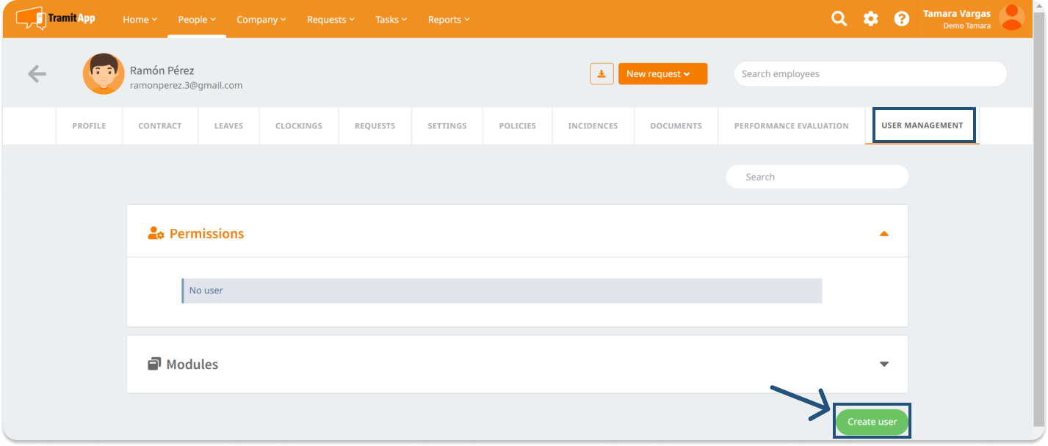Viewport: 1048px width, 446px height.
Task: Open the settings gear icon
Action: click(870, 19)
